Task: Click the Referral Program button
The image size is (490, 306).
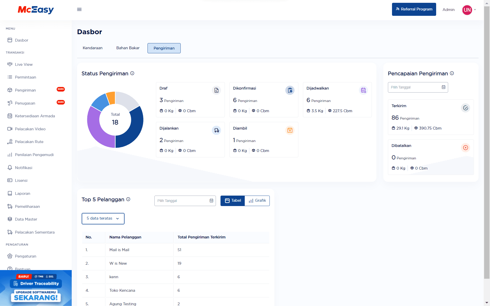Action: click(414, 9)
